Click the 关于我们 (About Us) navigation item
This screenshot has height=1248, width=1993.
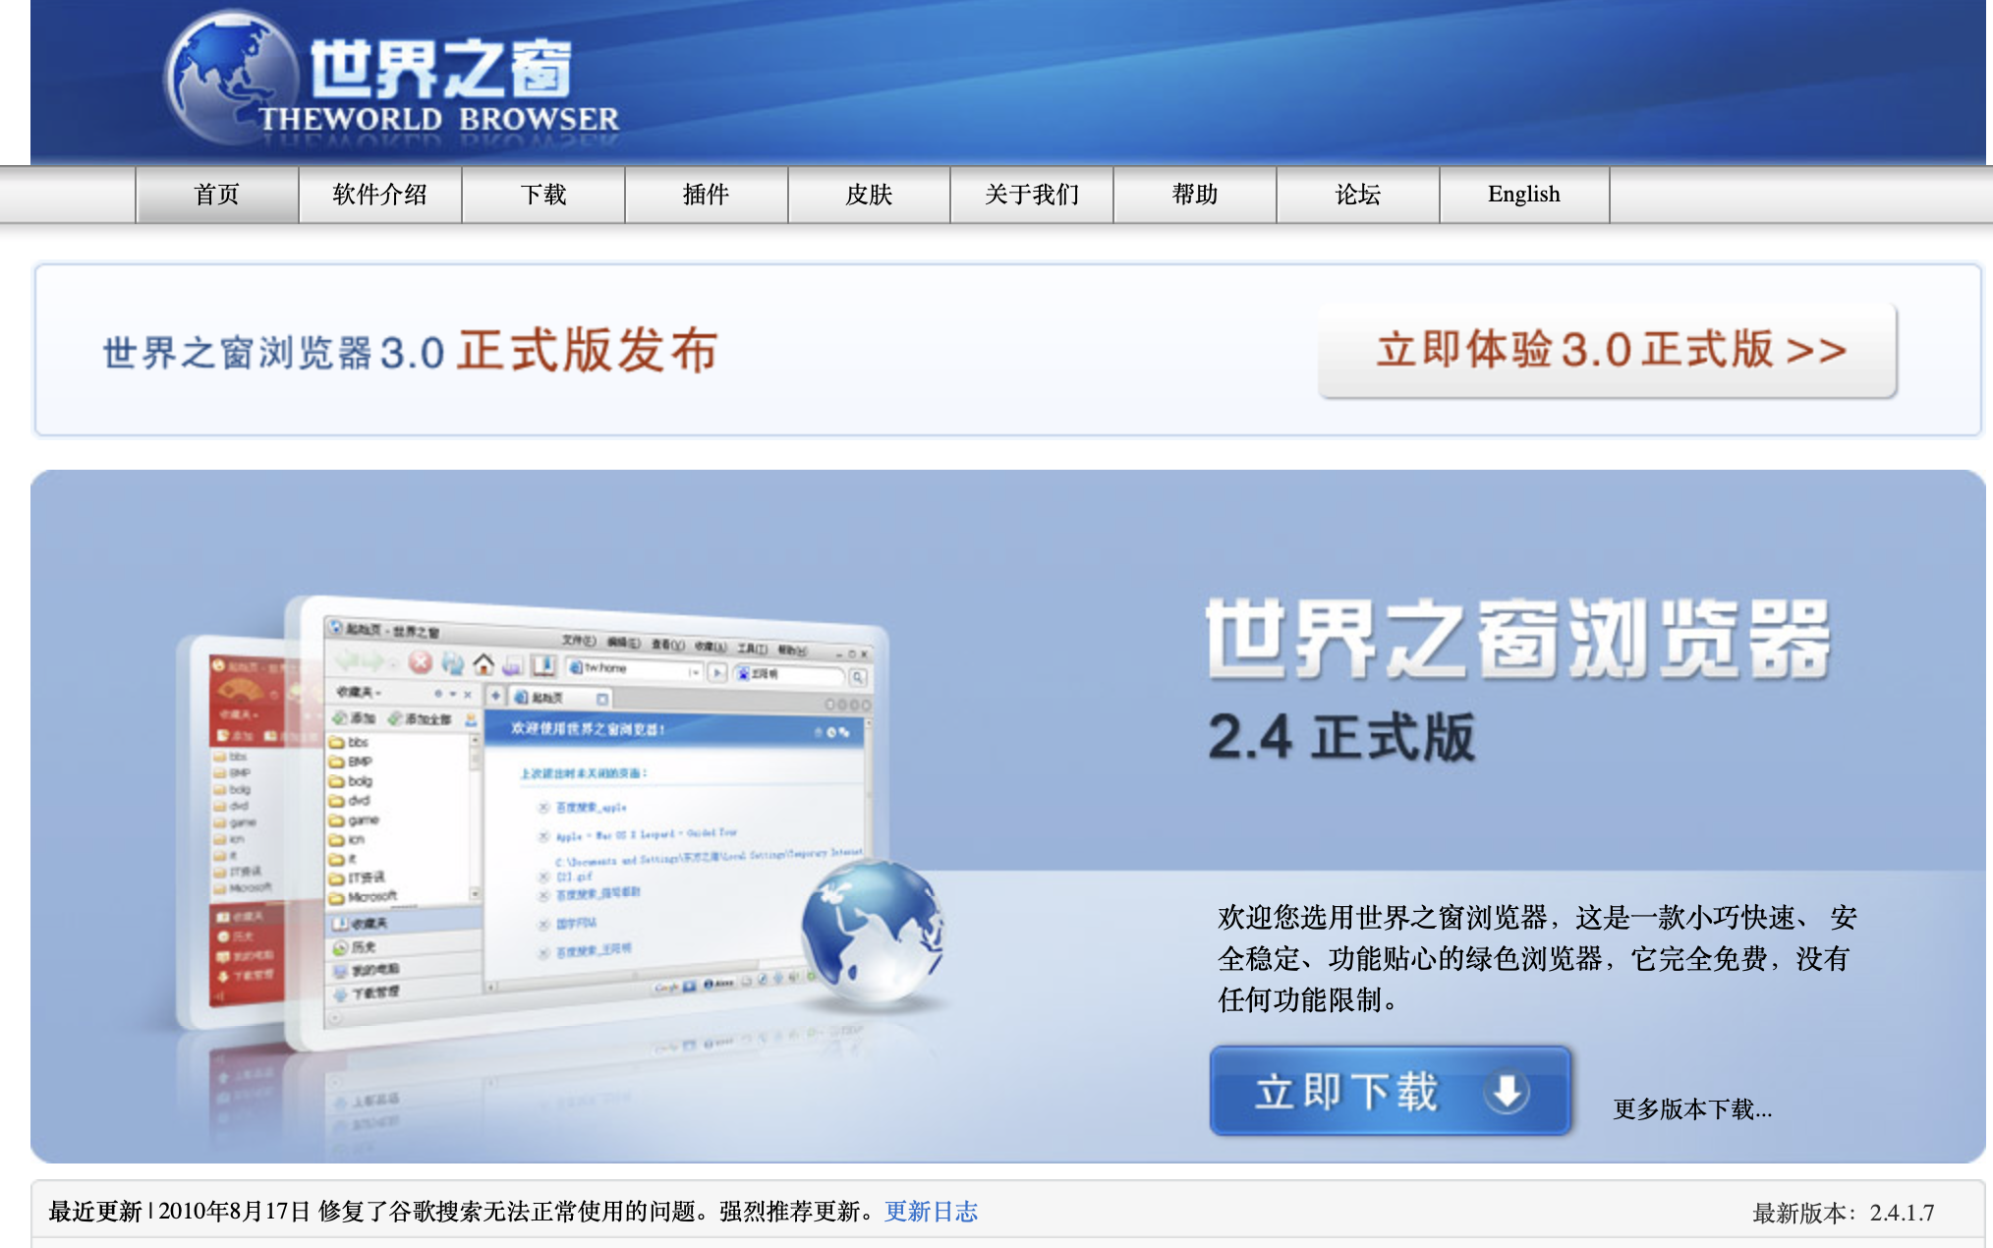(1033, 195)
